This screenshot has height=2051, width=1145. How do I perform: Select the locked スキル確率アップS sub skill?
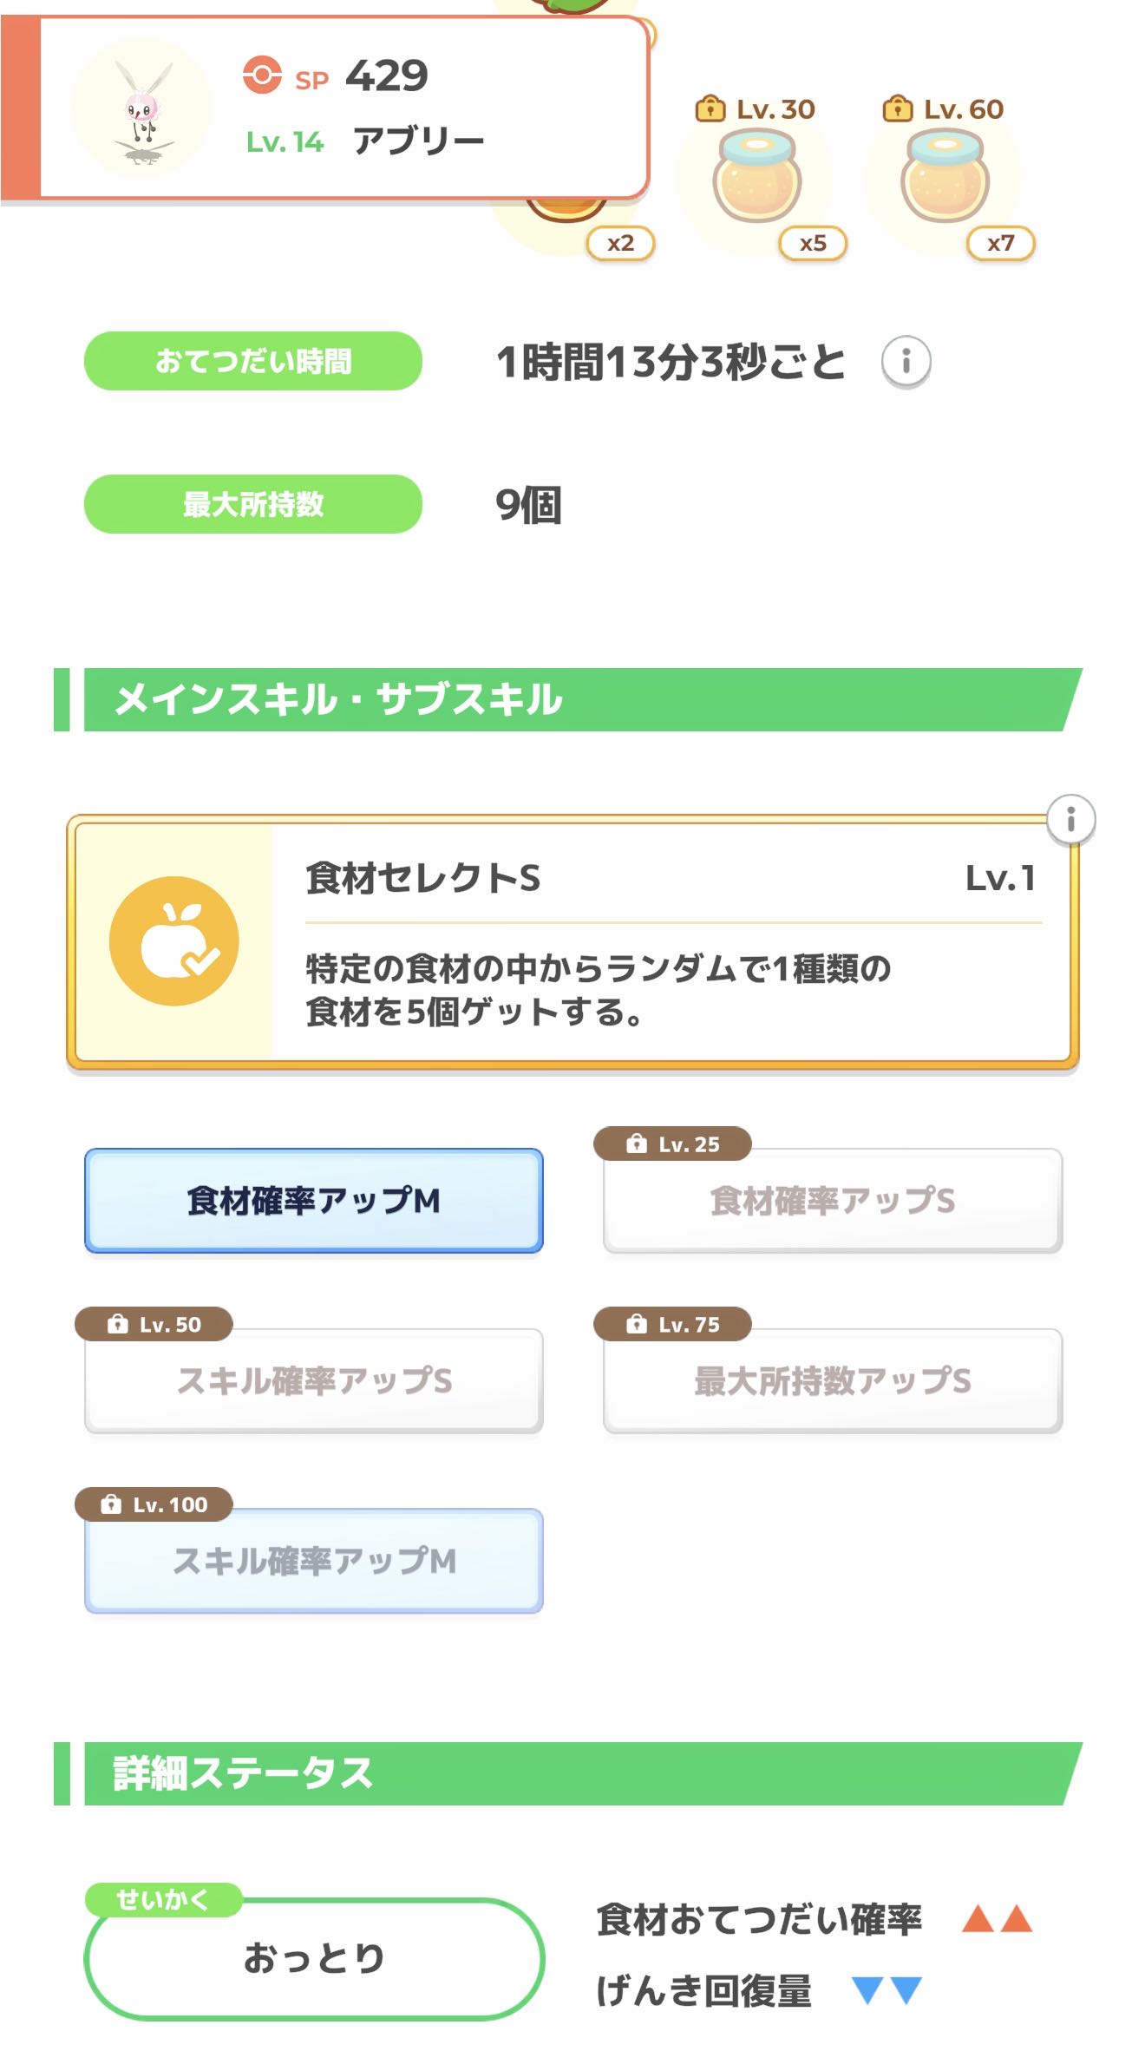[x=314, y=1380]
